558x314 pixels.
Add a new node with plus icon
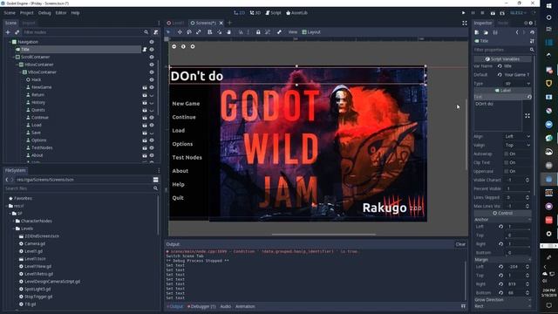8,32
